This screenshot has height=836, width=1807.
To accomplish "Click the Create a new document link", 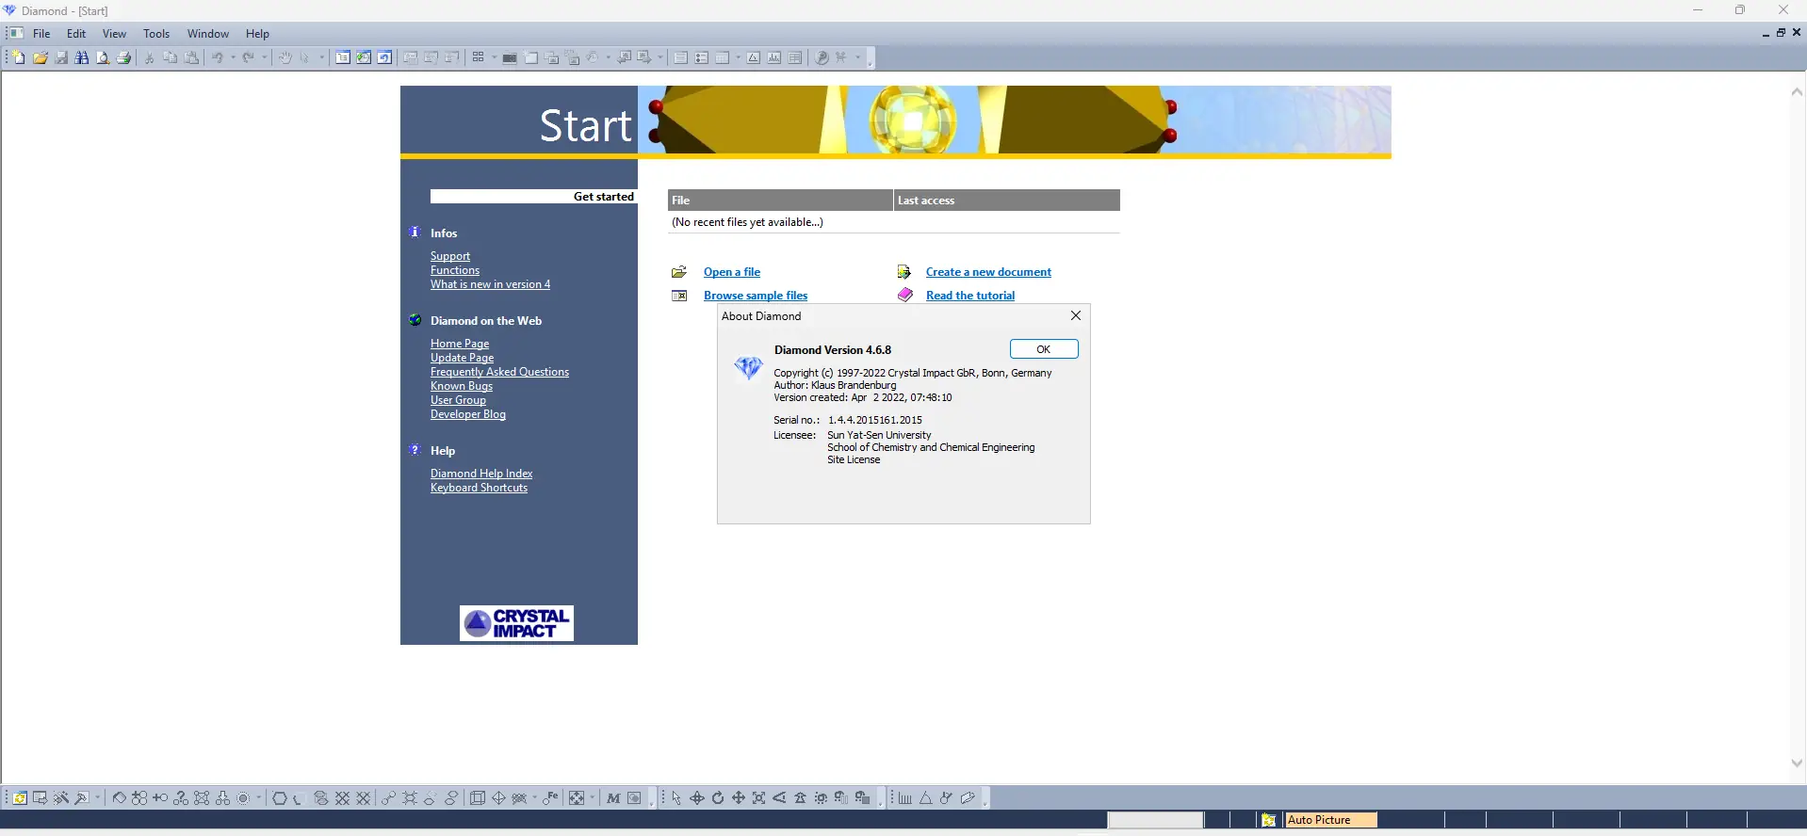I will coord(988,272).
